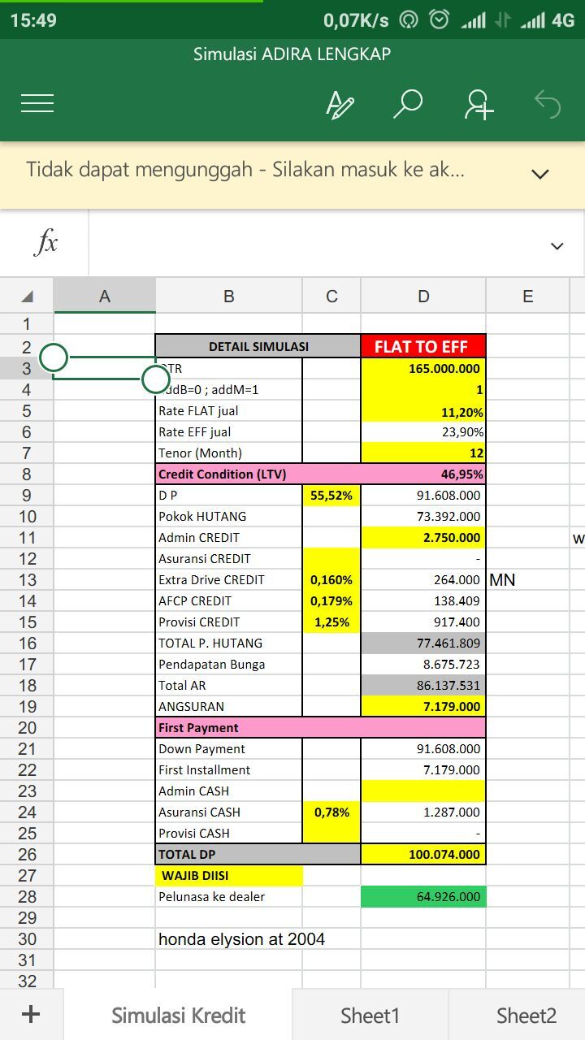Select the 'Asuransi CREDIT' cell
The image size is (585, 1040).
tap(228, 558)
